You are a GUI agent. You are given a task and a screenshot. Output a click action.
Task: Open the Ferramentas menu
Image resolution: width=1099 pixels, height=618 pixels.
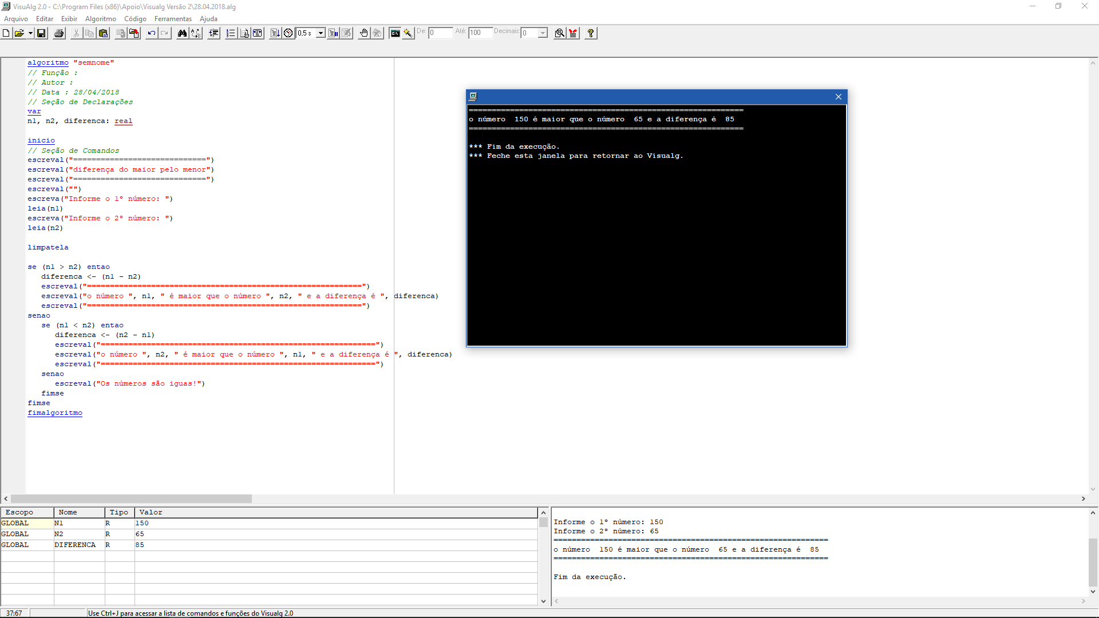pos(173,19)
